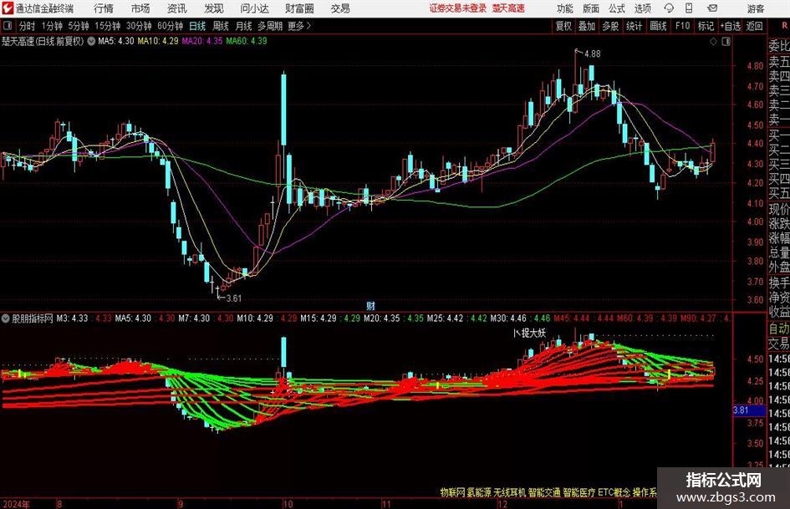Open the 交易 menu
Screen dimensions: 790x509
pyautogui.click(x=340, y=8)
